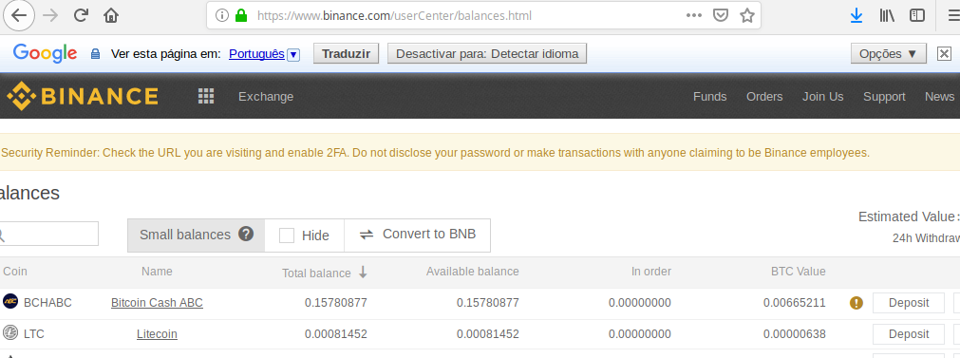Click the Security Reminder banner text
Viewport: 960px width, 358px height.
tap(435, 152)
